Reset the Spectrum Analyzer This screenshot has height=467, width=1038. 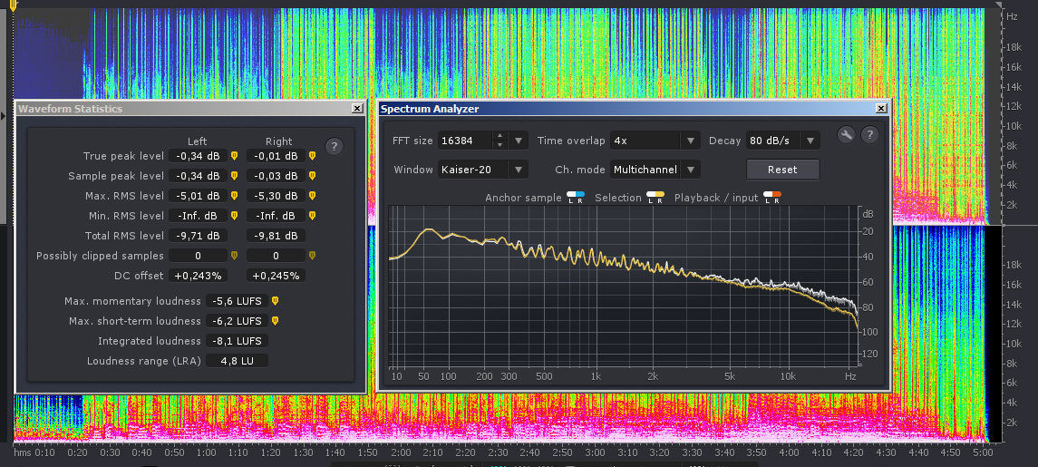782,170
